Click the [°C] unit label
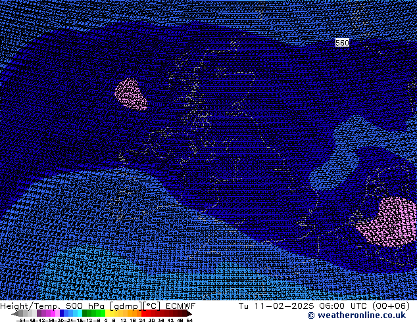 (x=152, y=306)
